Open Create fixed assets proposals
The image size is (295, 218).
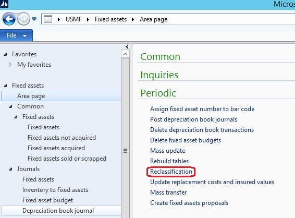tap(189, 203)
